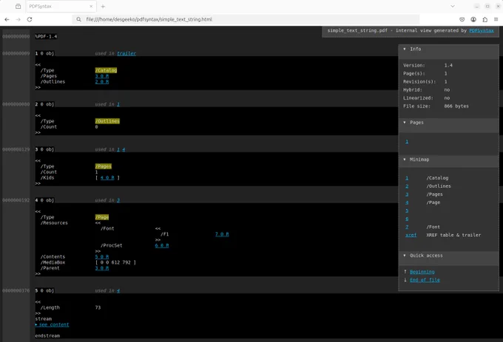
Task: Click the highlighted /Page type value
Action: coord(102,217)
